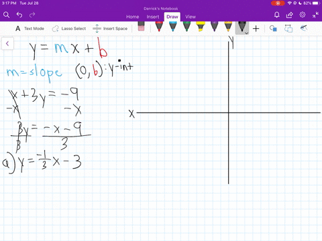322x241 pixels.
Task: Open the shapes tool
Action: point(273,28)
